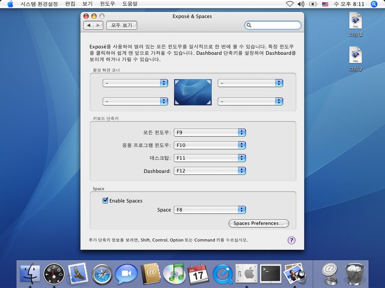Launch iTunes from the dock
This screenshot has height=288, width=385.
coord(174,273)
